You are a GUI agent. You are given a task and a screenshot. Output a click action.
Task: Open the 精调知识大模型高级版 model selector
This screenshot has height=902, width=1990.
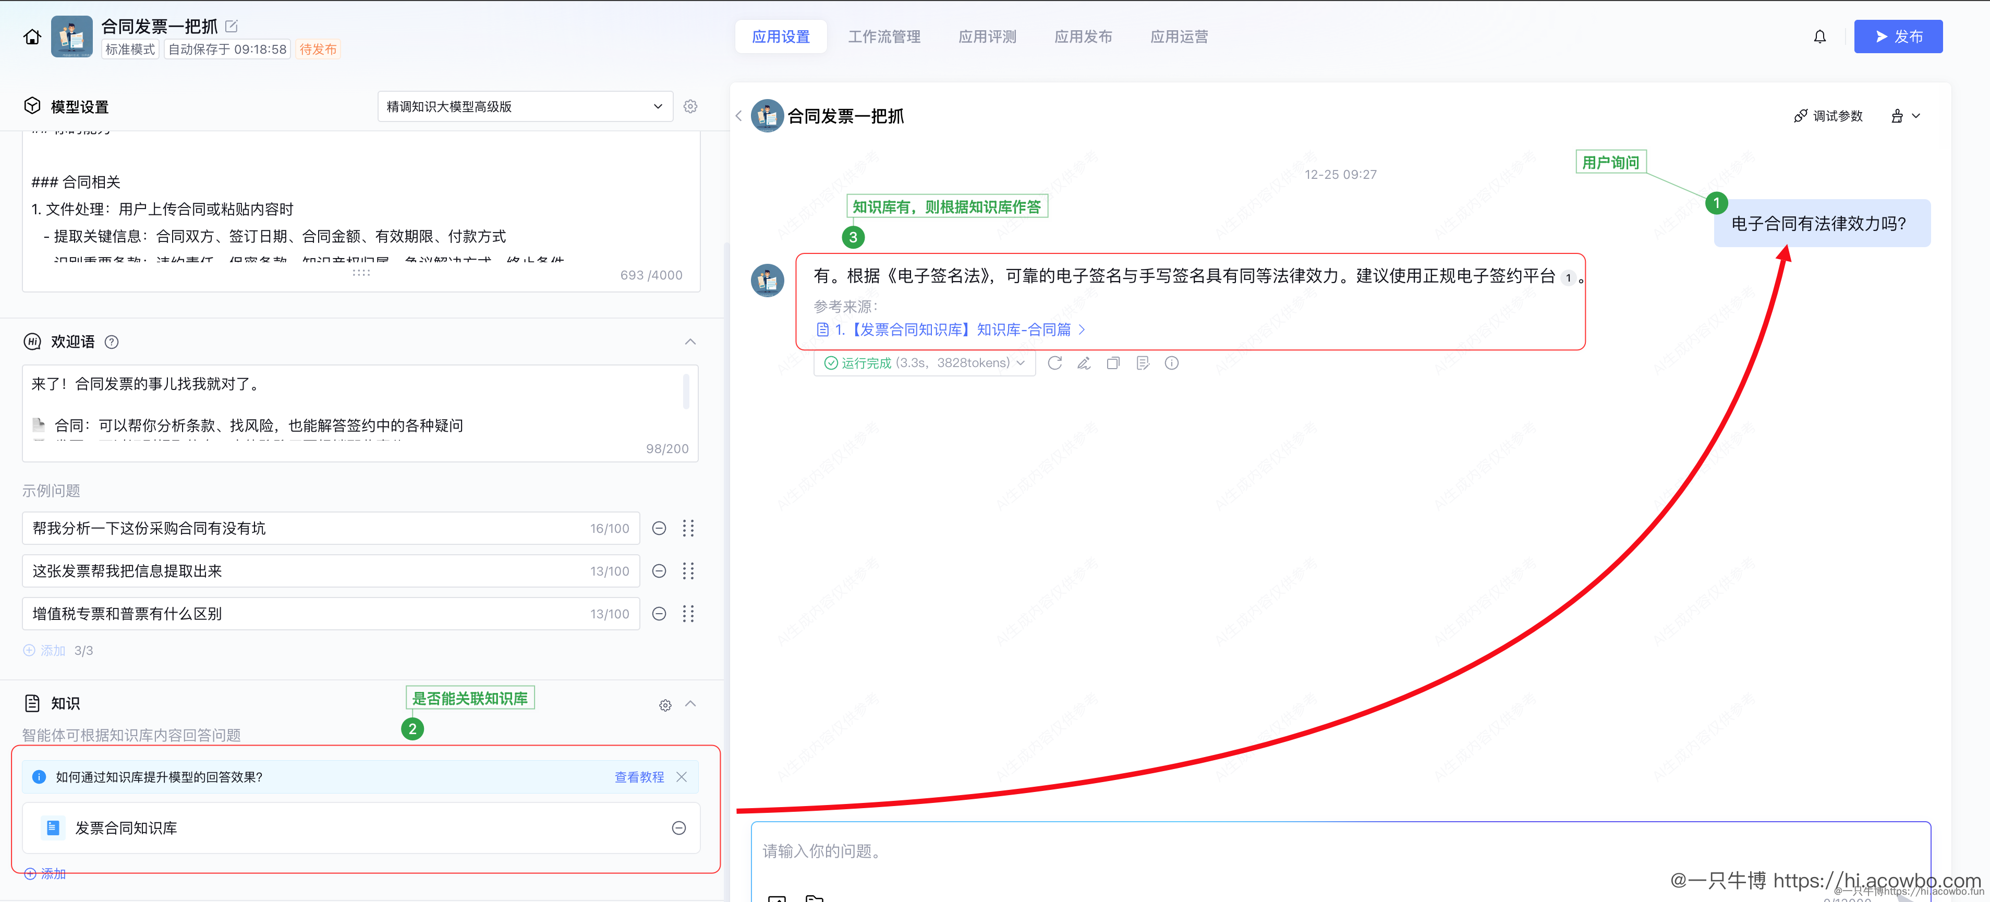click(525, 106)
